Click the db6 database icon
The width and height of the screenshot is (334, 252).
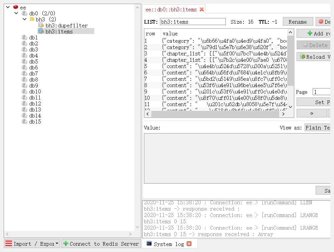tap(24, 67)
